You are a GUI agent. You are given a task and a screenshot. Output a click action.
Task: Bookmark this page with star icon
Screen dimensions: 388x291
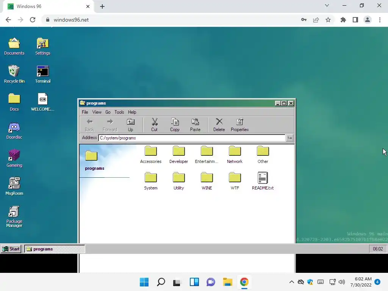tap(328, 20)
